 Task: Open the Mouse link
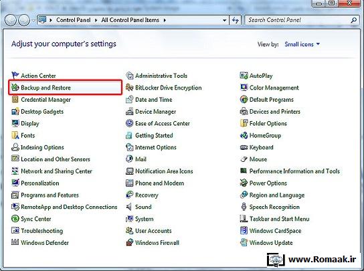(x=258, y=159)
